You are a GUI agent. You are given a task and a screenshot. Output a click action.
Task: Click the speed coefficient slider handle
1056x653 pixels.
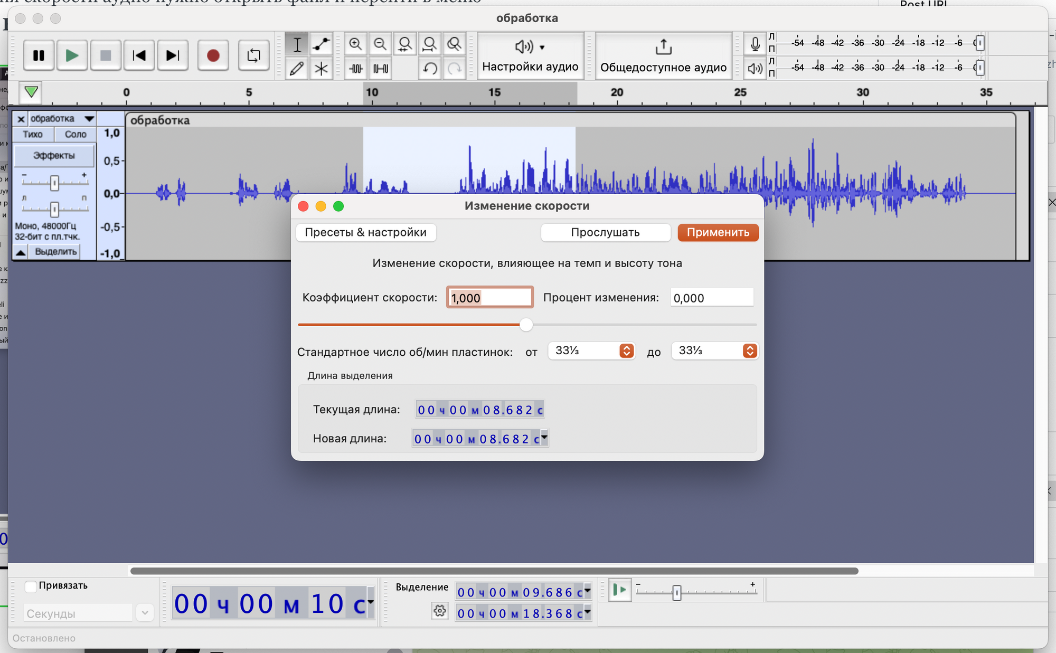tap(526, 325)
